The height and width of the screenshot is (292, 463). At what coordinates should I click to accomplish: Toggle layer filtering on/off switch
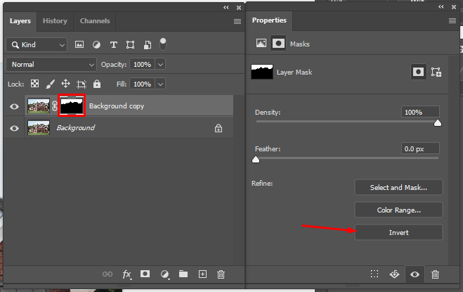163,44
